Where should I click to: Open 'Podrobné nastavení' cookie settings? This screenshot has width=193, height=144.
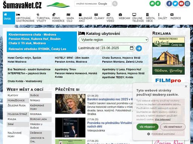(161, 134)
